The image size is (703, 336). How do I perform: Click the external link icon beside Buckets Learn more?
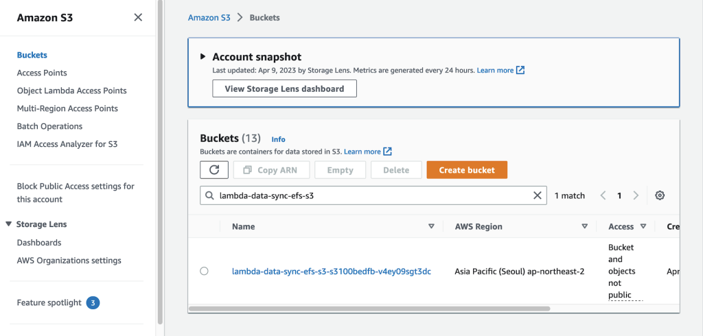click(388, 152)
